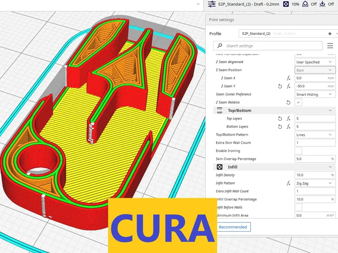338x253 pixels.
Task: Open Top/Bottom Pattern Lines dropdown
Action: (315, 135)
